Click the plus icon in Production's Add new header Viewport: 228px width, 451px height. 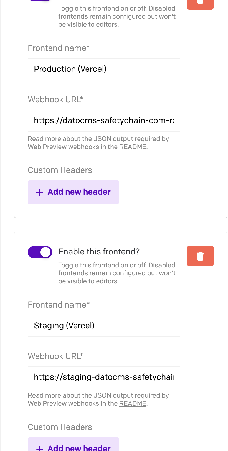click(x=40, y=192)
